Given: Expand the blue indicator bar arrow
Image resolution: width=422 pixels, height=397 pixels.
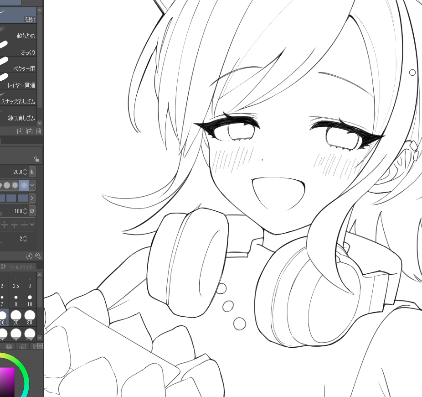Looking at the screenshot, I should tap(32, 198).
